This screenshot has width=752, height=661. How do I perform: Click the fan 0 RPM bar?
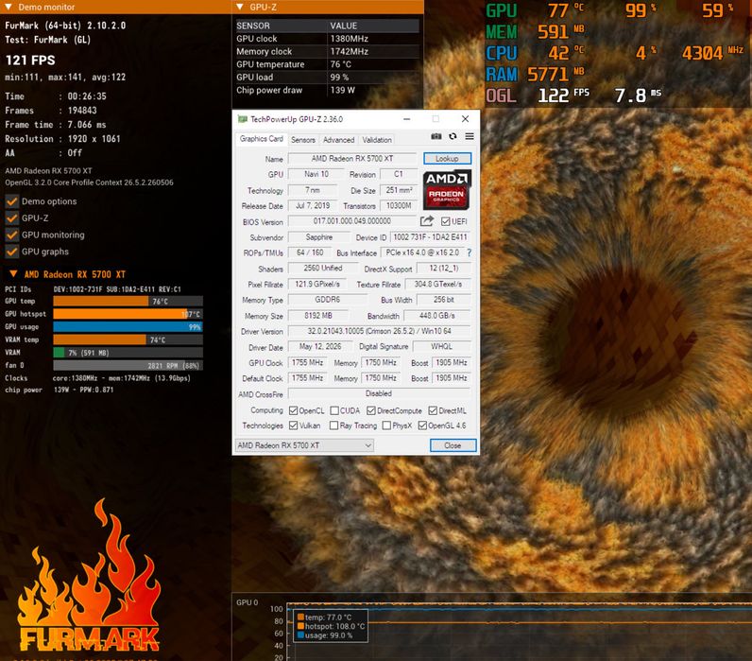tap(128, 365)
